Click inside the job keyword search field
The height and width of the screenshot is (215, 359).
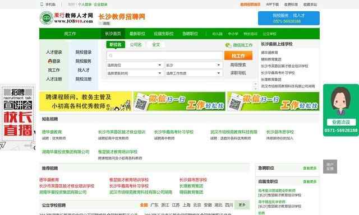(x=164, y=55)
